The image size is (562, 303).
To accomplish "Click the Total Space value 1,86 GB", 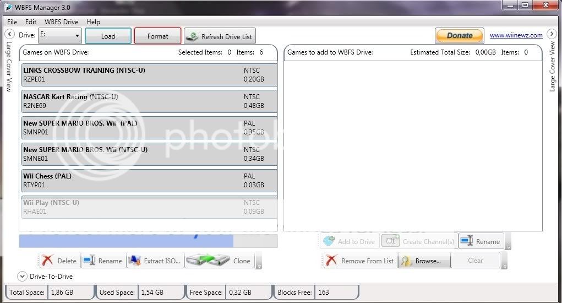I will [x=62, y=292].
